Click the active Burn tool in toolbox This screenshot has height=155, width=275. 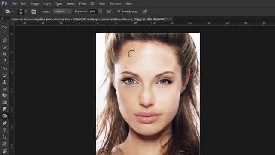(x=5, y=116)
